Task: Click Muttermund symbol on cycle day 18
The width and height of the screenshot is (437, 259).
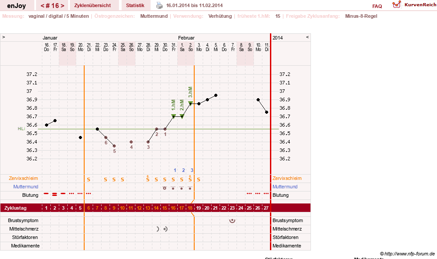Action: (x=190, y=188)
